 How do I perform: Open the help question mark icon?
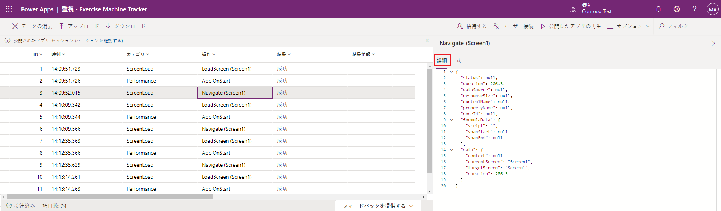pyautogui.click(x=694, y=9)
